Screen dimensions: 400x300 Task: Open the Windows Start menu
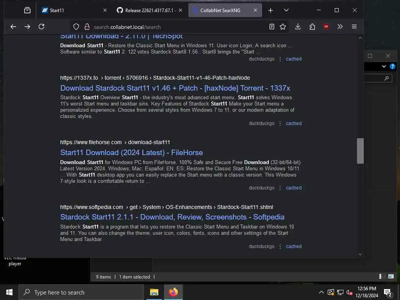coord(9,292)
